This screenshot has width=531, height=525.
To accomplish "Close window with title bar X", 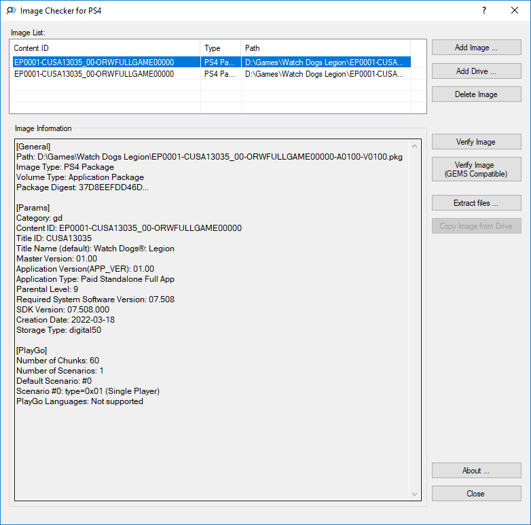I will (515, 10).
